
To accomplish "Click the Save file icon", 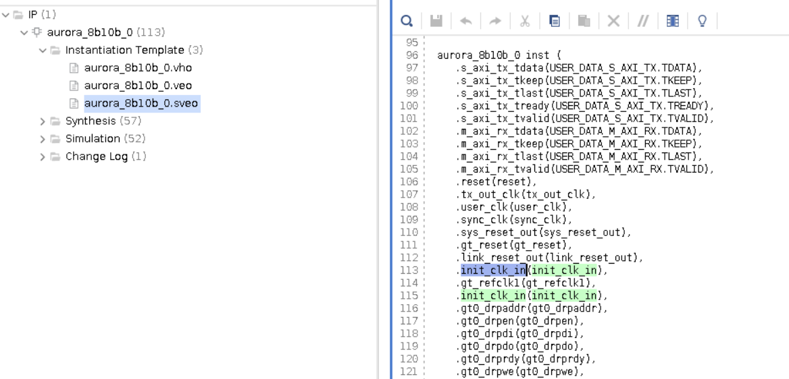I will (x=436, y=21).
